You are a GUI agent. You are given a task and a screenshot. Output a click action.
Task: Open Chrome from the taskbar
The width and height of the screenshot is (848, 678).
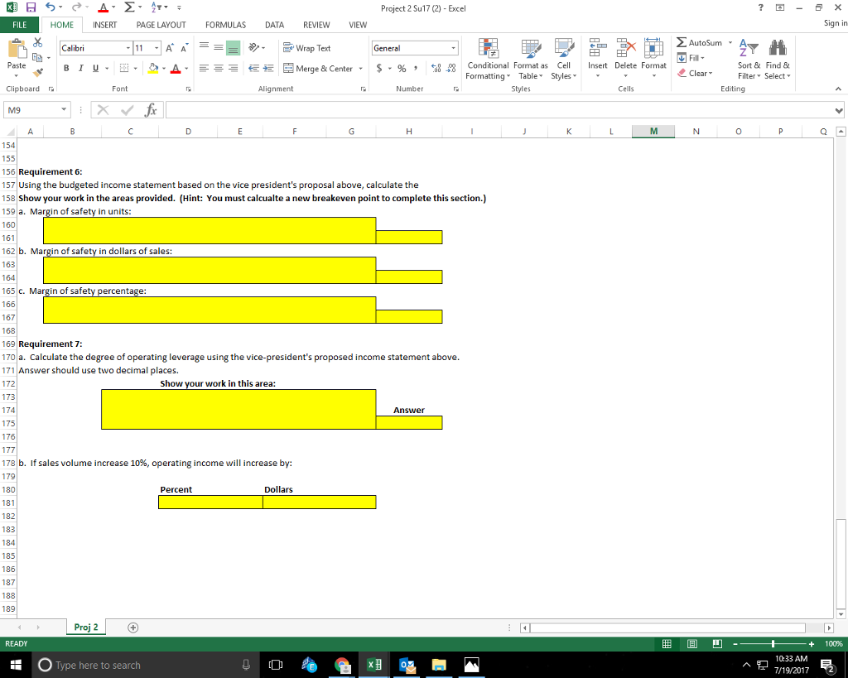coord(342,665)
